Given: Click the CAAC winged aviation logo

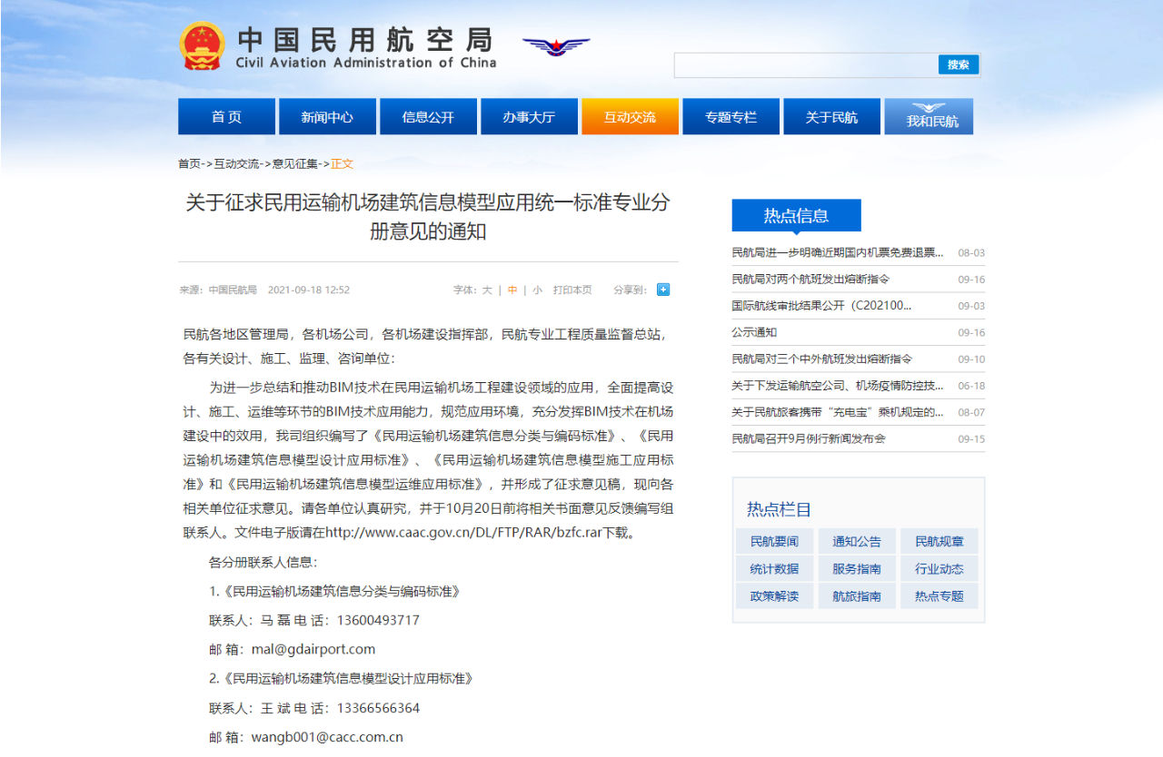Looking at the screenshot, I should pyautogui.click(x=556, y=45).
